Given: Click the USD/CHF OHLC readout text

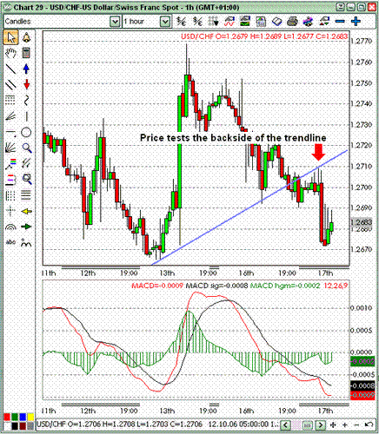Looking at the screenshot, I should tap(264, 36).
